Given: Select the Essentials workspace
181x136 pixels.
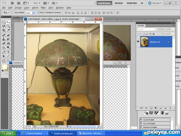Looking at the screenshot, I should pos(104,3).
